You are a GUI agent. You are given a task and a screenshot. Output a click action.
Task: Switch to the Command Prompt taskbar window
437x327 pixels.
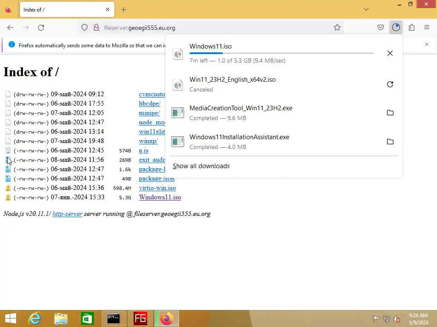pos(114,318)
